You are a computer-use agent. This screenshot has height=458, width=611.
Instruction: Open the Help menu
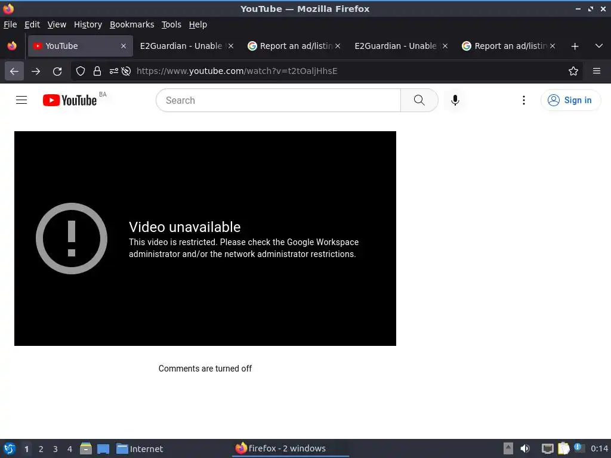(198, 24)
